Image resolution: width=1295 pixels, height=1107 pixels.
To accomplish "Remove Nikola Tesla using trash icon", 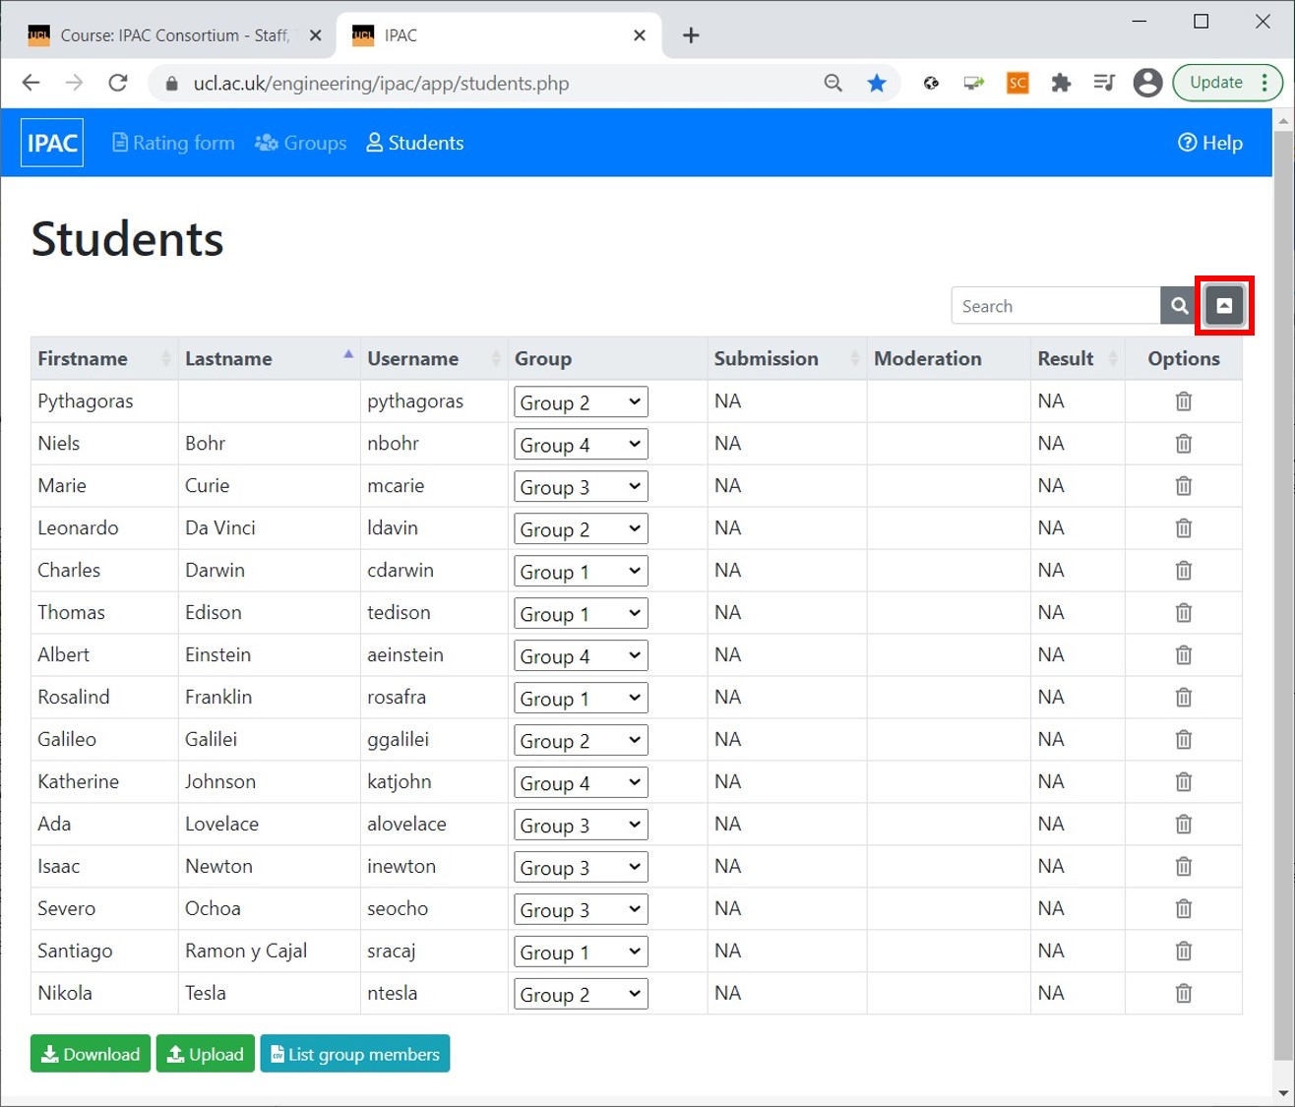I will click(x=1184, y=994).
